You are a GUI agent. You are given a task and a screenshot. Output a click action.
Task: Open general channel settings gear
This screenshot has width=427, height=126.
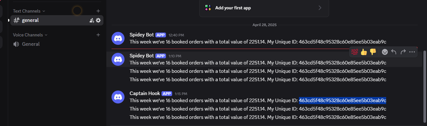(98, 20)
